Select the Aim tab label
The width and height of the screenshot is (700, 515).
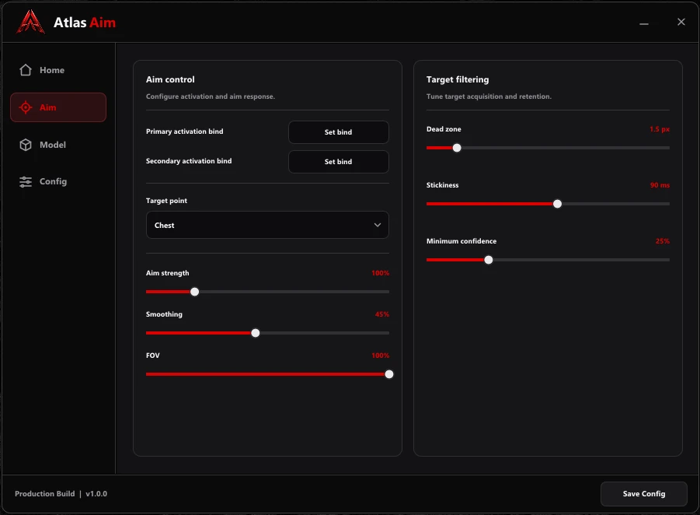pos(47,107)
